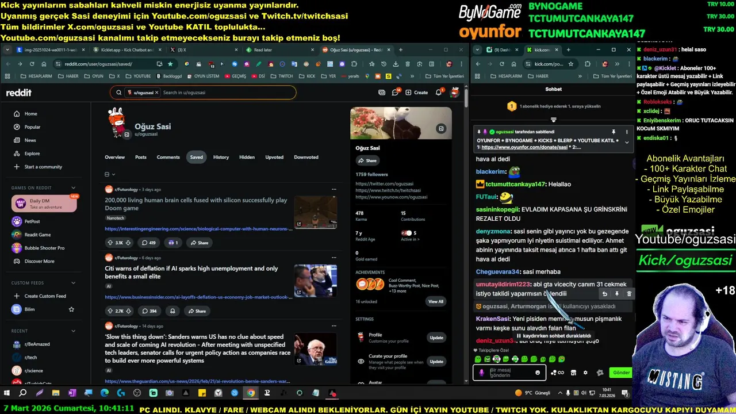Pin the umutayildirim1223 chat message
Screen dimensions: 736x414
[616, 294]
